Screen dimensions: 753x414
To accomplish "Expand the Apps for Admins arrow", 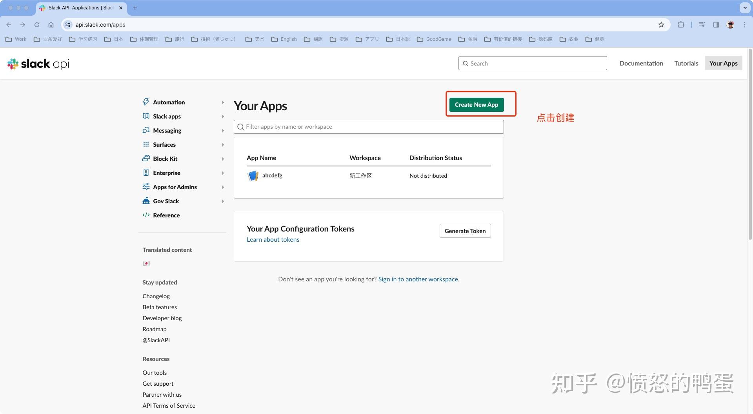I will (223, 187).
